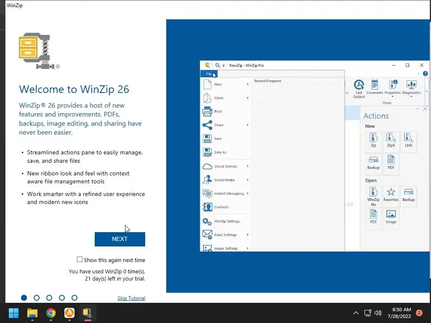Open the Skip Tutorial link
The image size is (431, 323).
131,298
